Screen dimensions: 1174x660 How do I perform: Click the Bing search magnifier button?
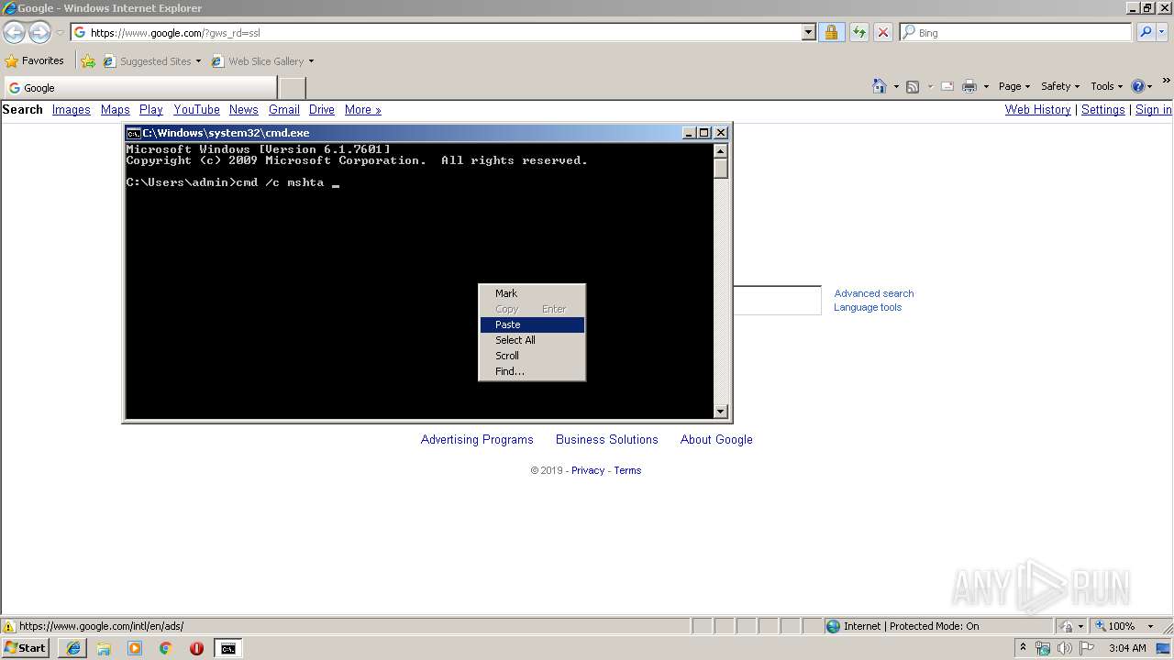click(1146, 32)
